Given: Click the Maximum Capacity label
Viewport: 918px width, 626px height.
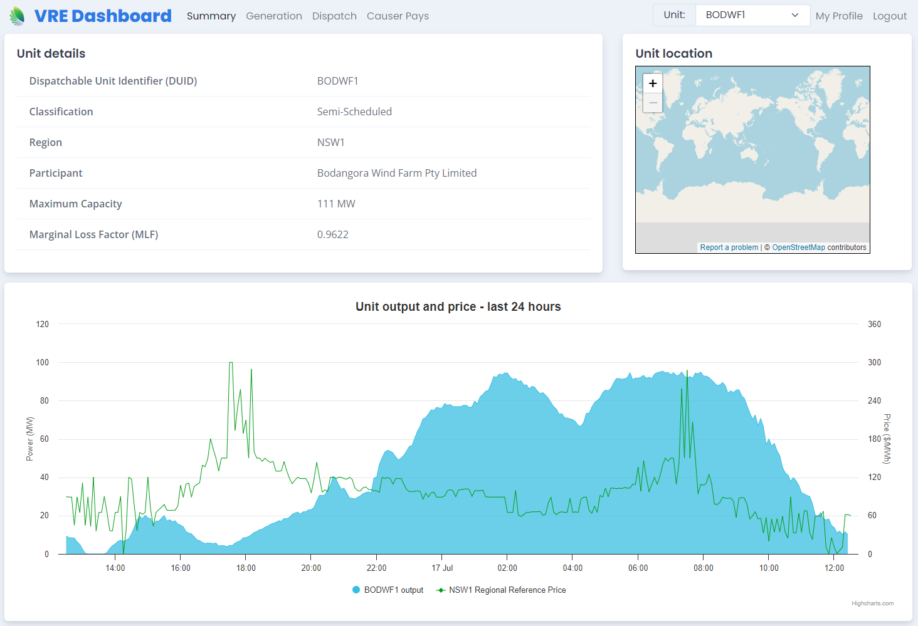Looking at the screenshot, I should coord(76,204).
